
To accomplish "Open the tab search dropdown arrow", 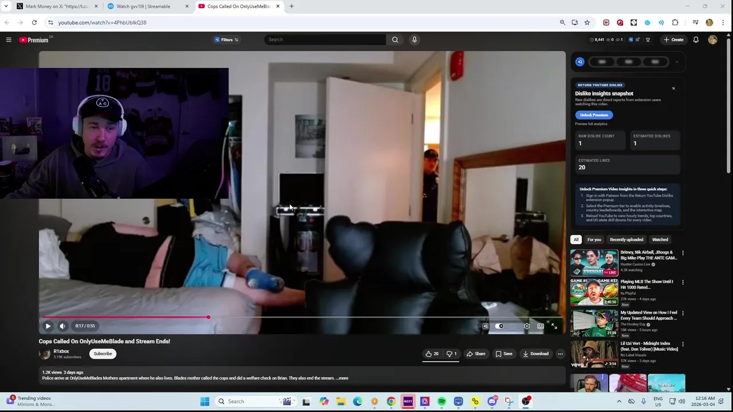I will point(6,6).
